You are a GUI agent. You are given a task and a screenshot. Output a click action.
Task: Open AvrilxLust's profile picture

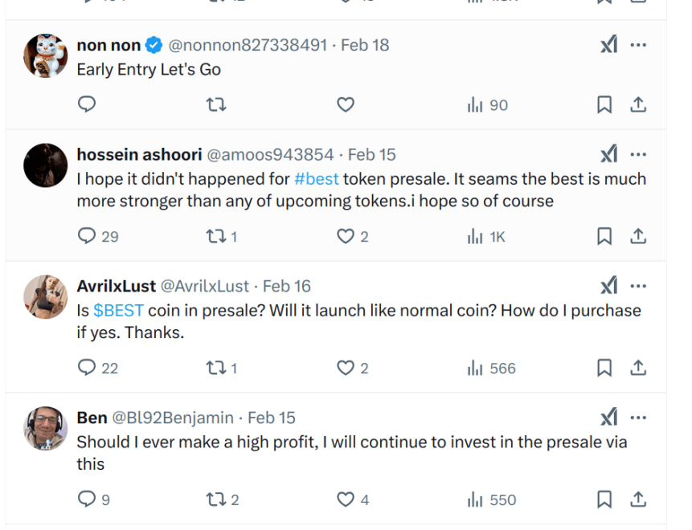(46, 296)
